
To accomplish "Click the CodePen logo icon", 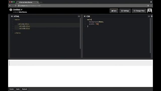I will pos(11,10).
